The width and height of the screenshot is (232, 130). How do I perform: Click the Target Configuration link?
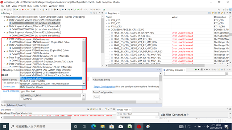(x=104, y=87)
